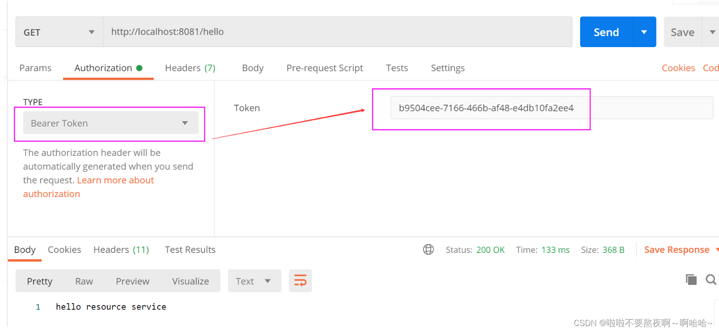This screenshot has width=719, height=332.
Task: Expand Save Response dropdown arrow
Action: pos(717,250)
